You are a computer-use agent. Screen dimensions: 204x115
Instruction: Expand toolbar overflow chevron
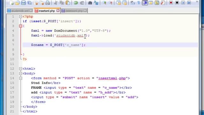pos(197,2)
